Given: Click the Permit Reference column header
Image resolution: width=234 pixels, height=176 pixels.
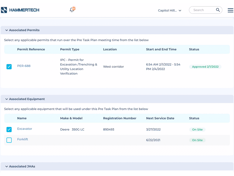Looking at the screenshot, I should coord(31,49).
